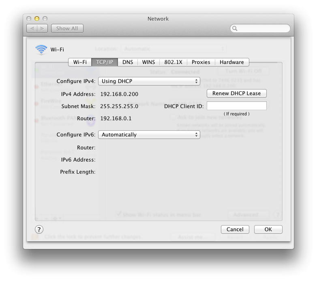Screen dimensions: 317x281
Task: Open the 802.1X tab
Action: coord(173,62)
